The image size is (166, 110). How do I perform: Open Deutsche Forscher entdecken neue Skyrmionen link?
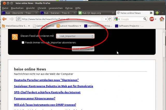[46, 80]
